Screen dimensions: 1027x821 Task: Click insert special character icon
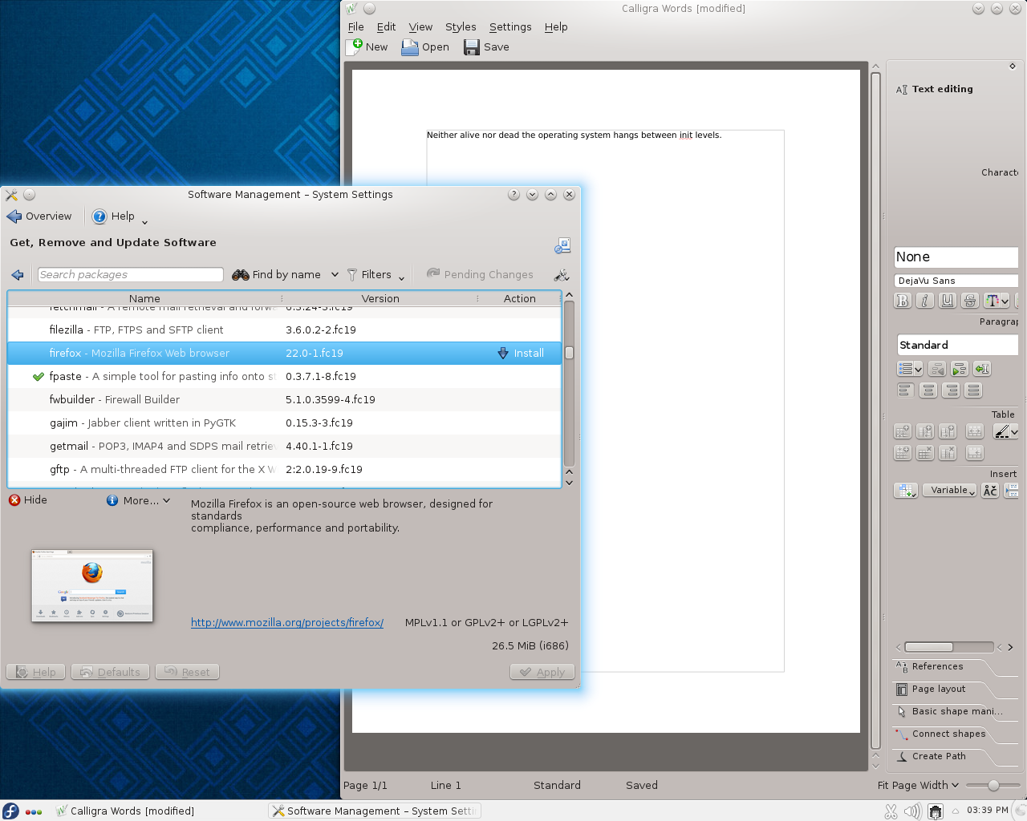coord(990,491)
